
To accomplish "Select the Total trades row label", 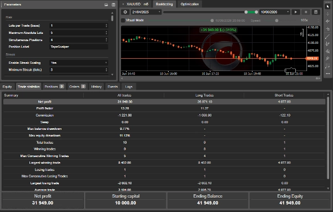I will coord(44,143).
